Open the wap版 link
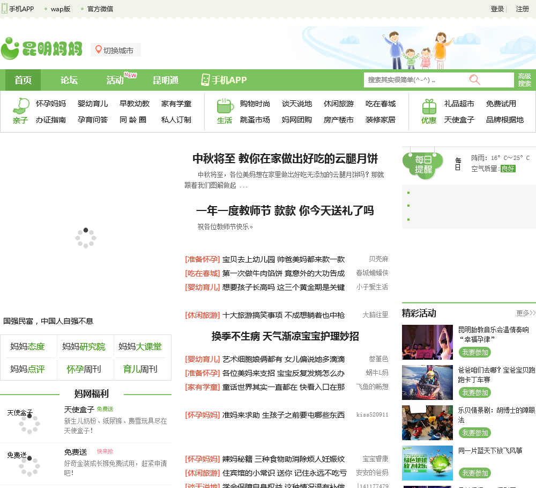Screen dimensions: 536x488 [x=61, y=9]
